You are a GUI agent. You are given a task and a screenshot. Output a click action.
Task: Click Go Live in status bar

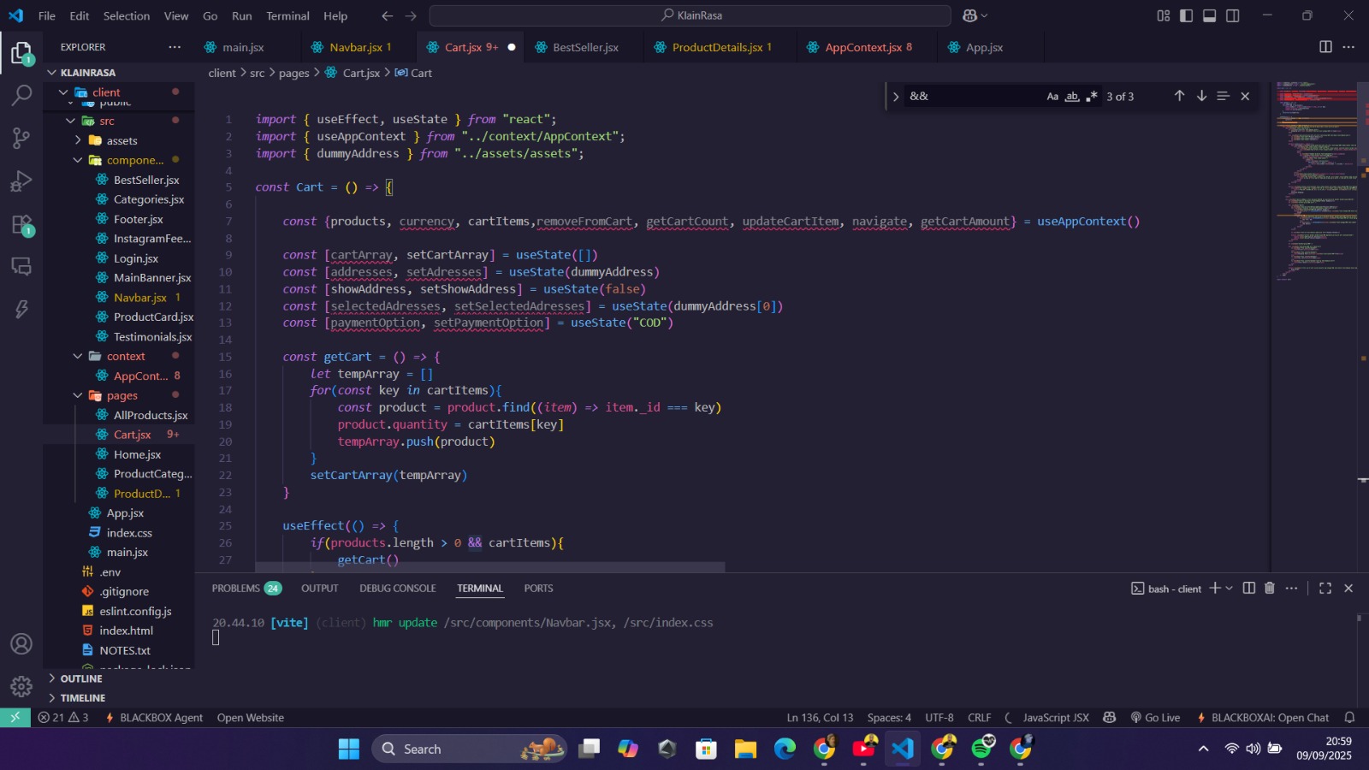1155,718
